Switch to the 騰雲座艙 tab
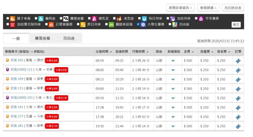253x137 pixels. click(x=42, y=38)
